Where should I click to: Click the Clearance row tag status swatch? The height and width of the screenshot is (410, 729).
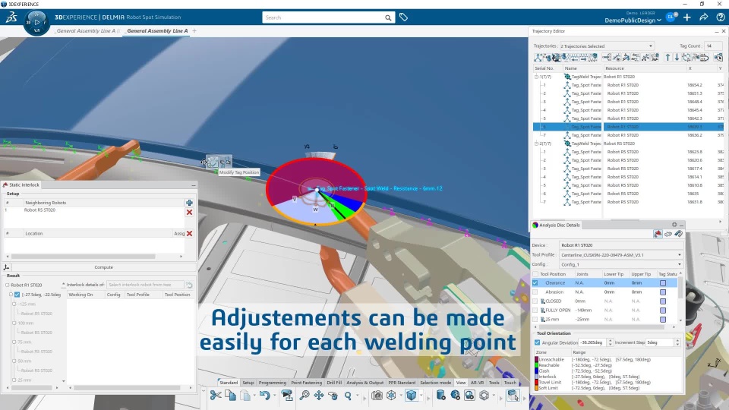click(662, 282)
